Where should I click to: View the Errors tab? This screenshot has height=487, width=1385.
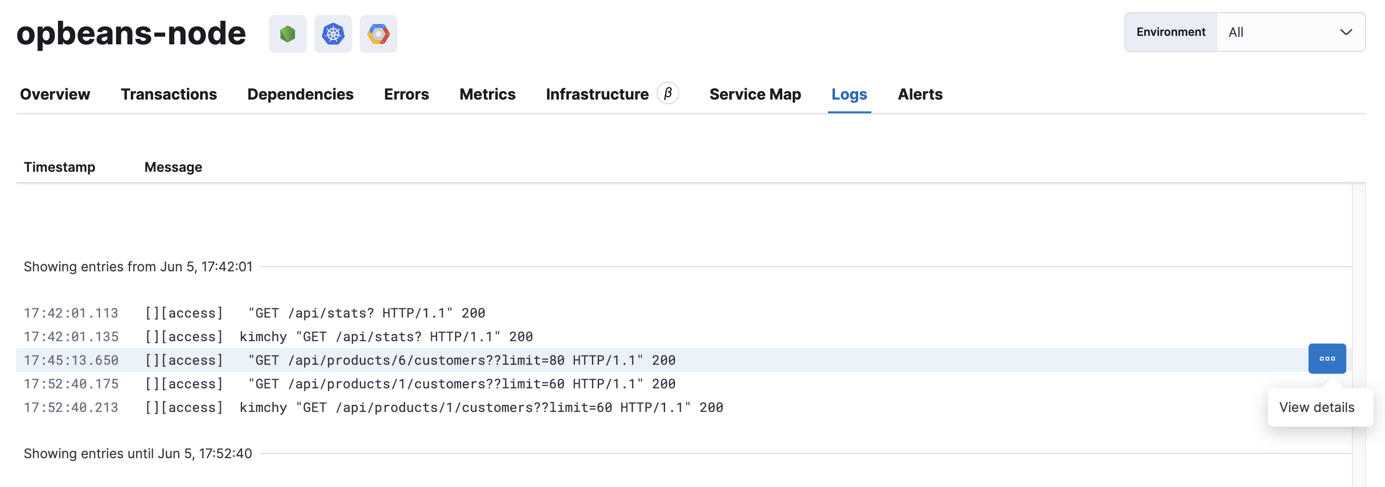coord(406,94)
